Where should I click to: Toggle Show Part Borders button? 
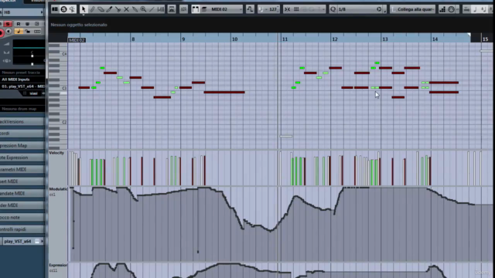pos(196,9)
